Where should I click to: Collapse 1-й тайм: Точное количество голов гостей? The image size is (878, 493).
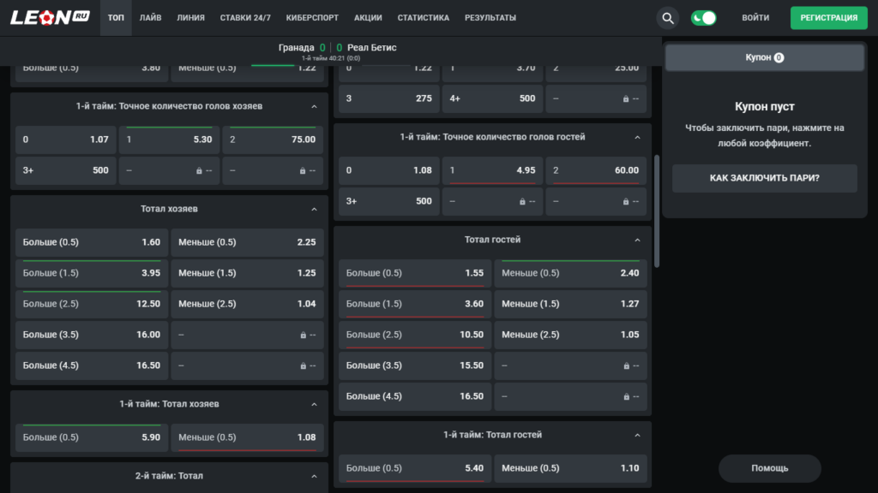point(637,137)
